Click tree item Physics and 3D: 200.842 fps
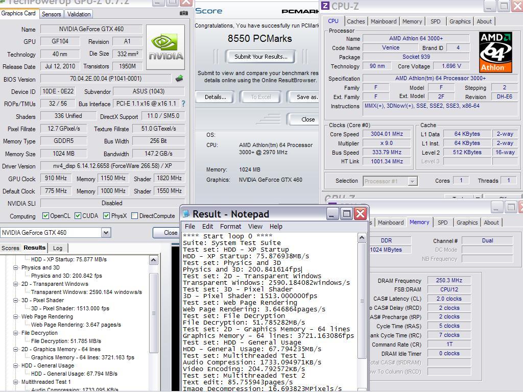The width and height of the screenshot is (523, 392). pos(66,276)
